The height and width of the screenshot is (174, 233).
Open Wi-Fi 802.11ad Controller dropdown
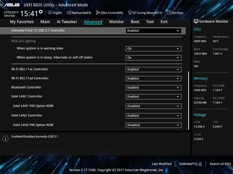pos(153,79)
